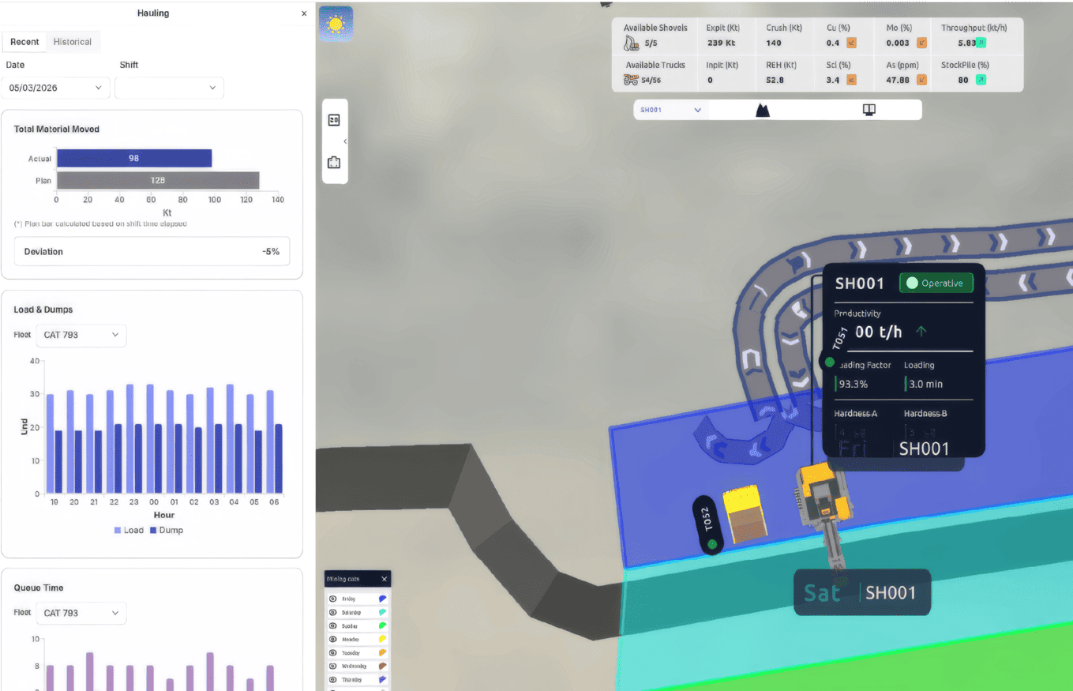Screen dimensions: 1073x691
Task: Open the 2D view toolbar icon
Action: click(334, 120)
